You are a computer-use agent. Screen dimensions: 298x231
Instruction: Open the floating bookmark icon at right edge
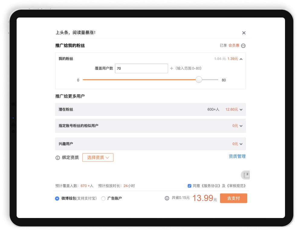[246, 175]
